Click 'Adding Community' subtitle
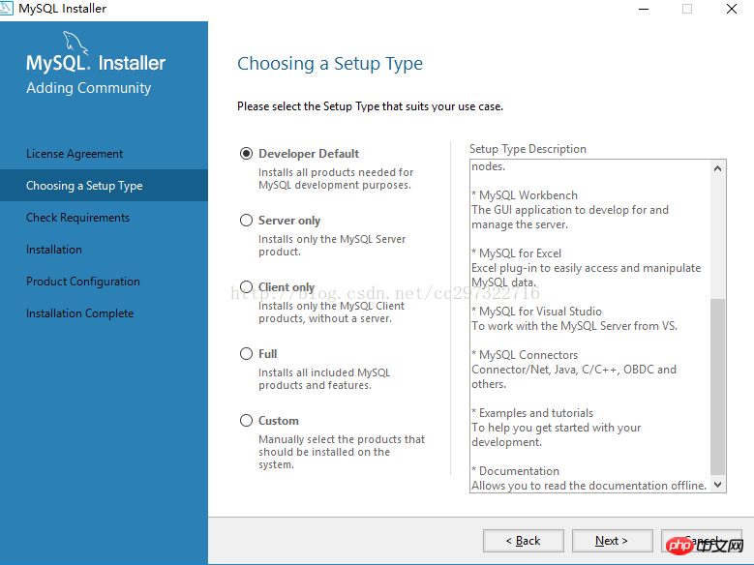 point(88,88)
